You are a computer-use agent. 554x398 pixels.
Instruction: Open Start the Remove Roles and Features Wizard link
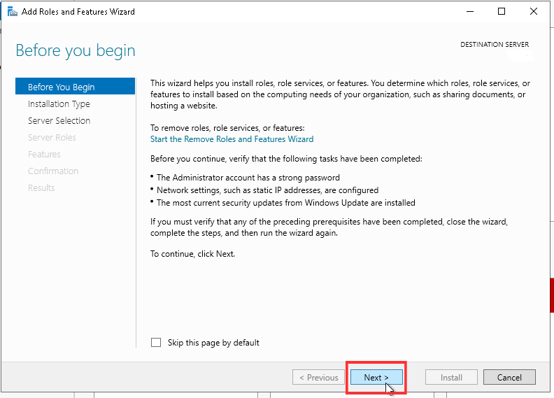click(x=232, y=139)
